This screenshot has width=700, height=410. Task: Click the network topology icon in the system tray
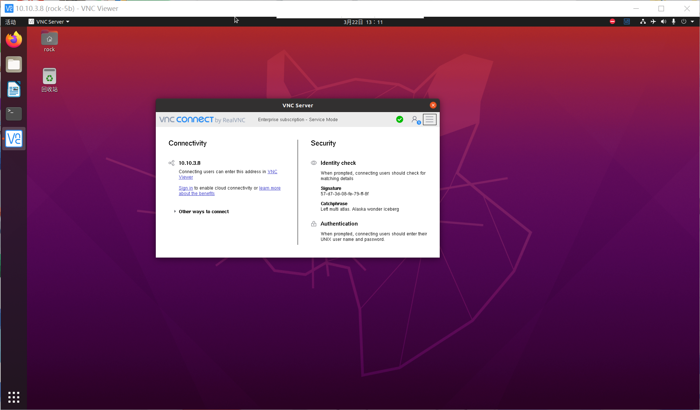coord(643,21)
